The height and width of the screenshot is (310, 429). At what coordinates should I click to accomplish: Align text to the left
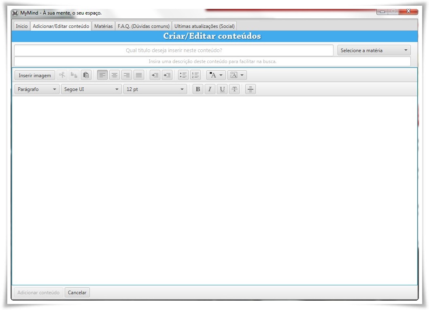point(102,75)
